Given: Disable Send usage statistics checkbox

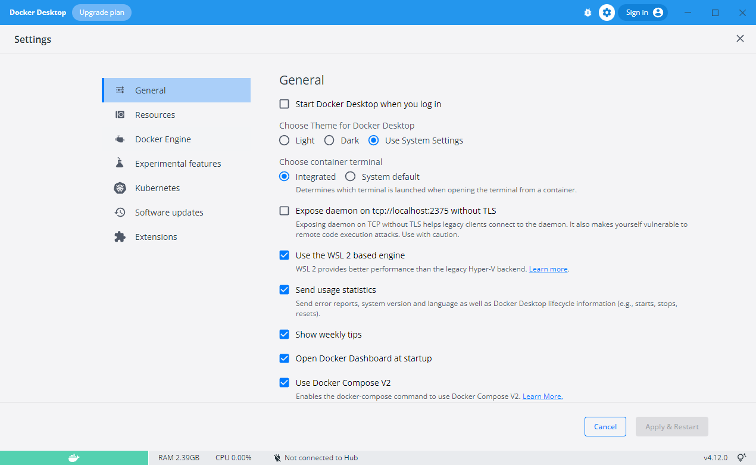Looking at the screenshot, I should (x=285, y=290).
